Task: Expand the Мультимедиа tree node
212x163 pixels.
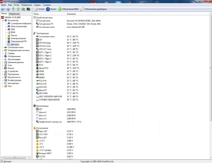Action: (x=3, y=59)
